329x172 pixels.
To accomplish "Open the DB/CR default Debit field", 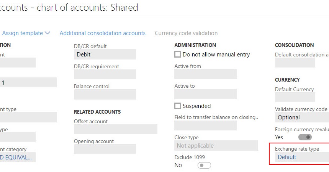I will tap(105, 55).
